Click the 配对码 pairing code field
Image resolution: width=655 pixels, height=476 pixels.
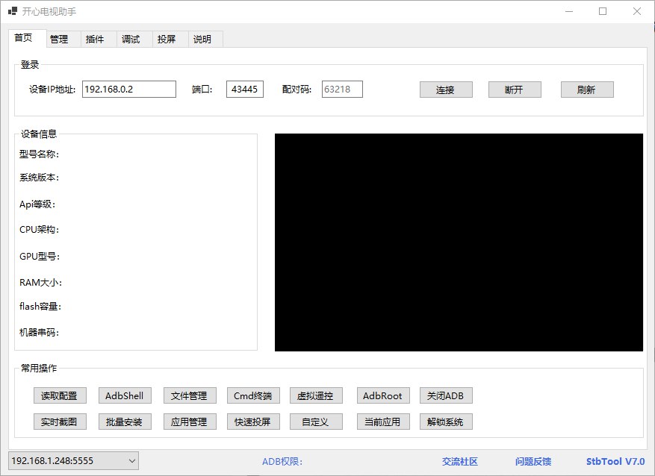[x=342, y=90]
